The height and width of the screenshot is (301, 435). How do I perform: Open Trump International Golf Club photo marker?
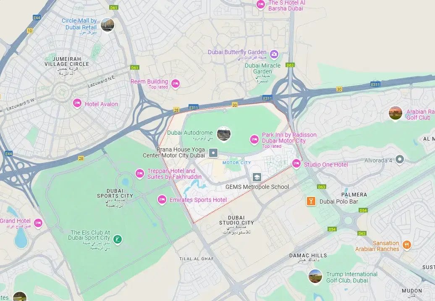(315, 277)
